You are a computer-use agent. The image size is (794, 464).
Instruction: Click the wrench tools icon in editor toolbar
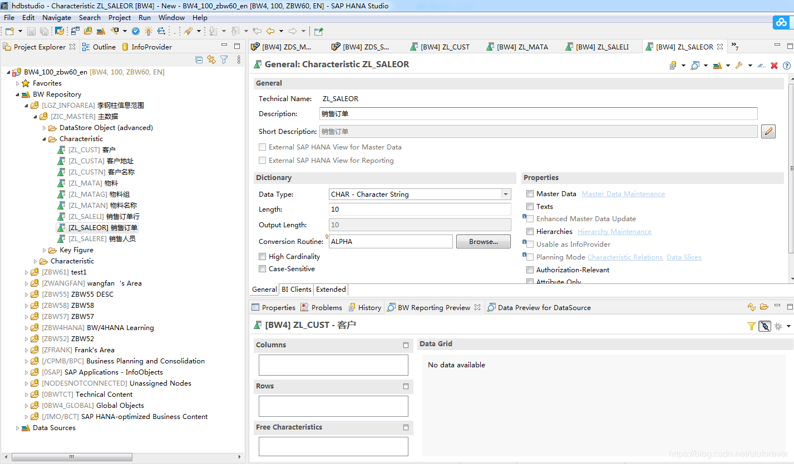point(739,65)
